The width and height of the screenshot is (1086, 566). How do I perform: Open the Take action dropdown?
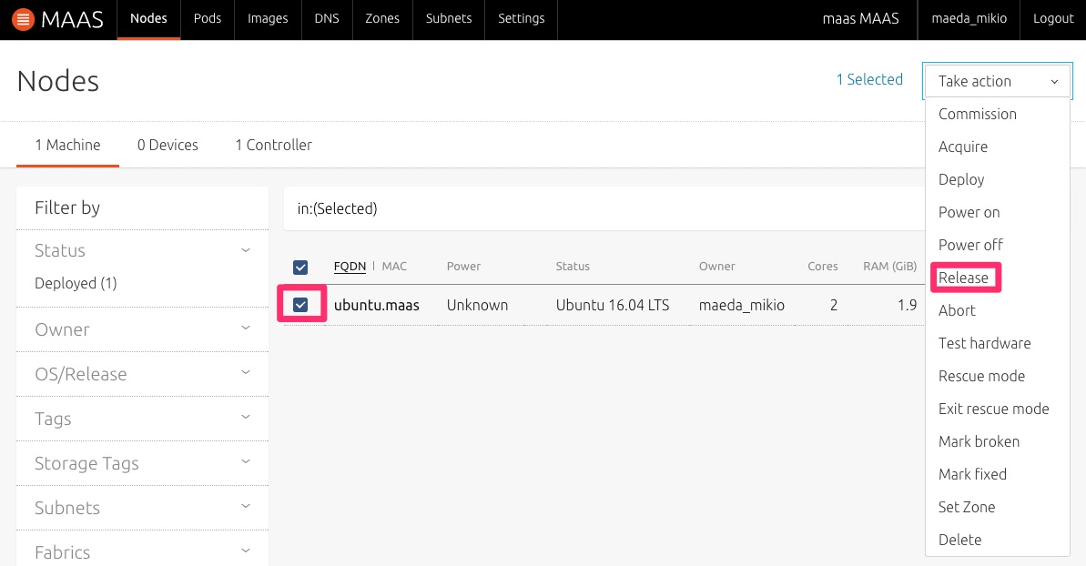pyautogui.click(x=998, y=81)
